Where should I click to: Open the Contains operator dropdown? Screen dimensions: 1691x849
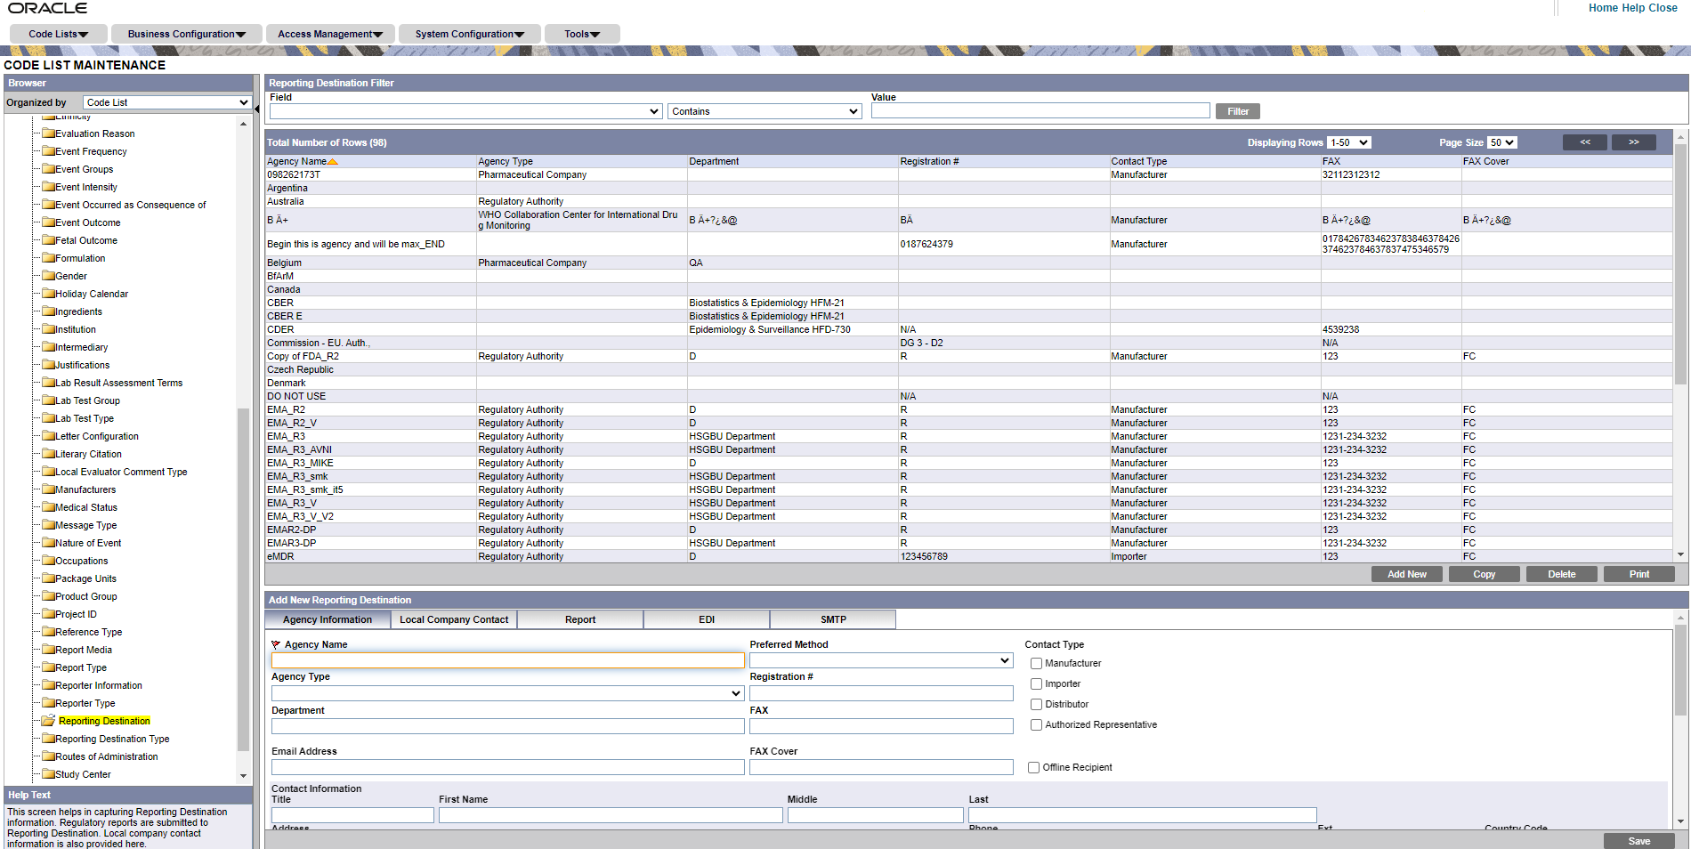(852, 111)
